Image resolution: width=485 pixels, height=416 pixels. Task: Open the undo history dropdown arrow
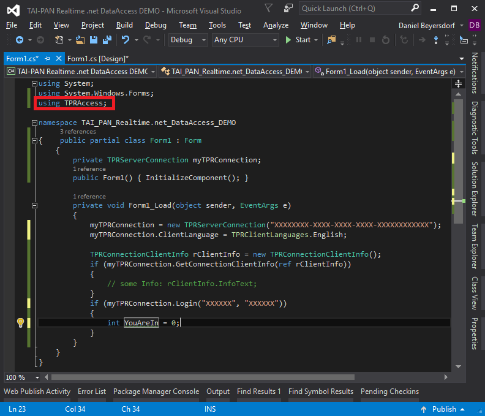137,40
